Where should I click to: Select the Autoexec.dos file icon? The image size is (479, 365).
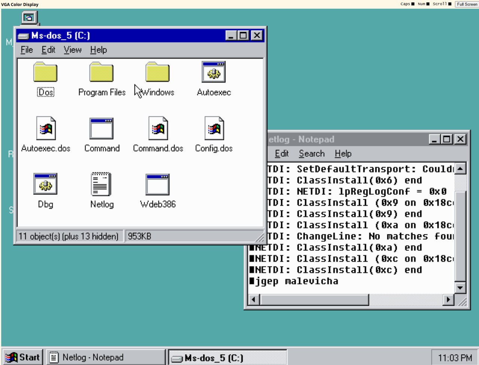pos(46,128)
